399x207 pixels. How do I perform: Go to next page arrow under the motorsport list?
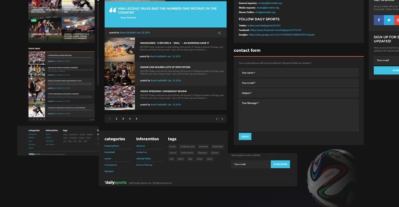(x=222, y=119)
